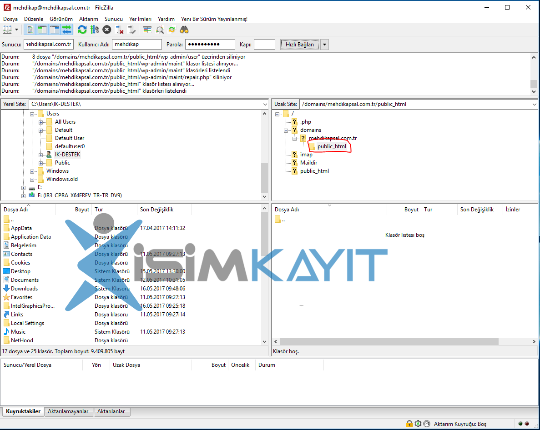
Task: Collapse the domains remote tree node
Action: coord(286,130)
